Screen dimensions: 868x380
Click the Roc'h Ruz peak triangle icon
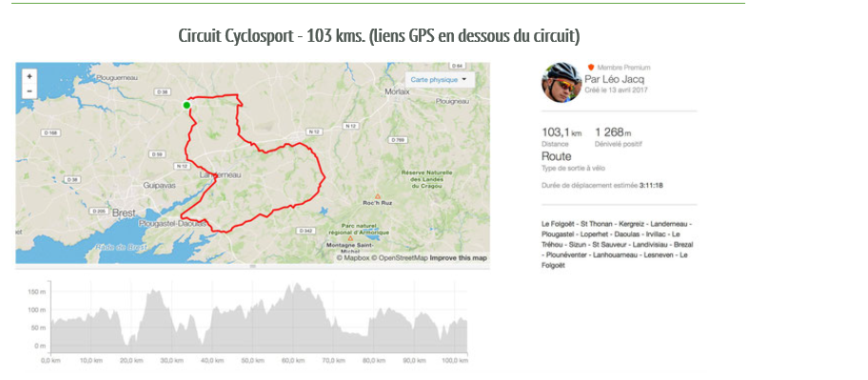378,196
